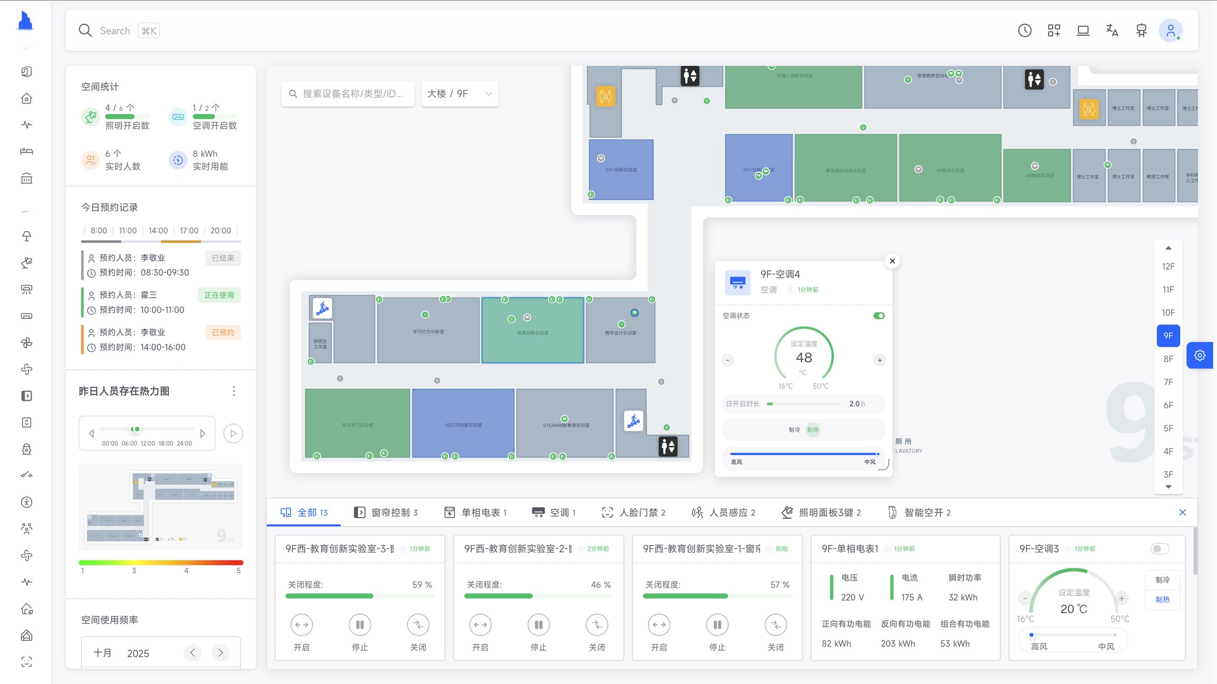
Task: Open the language translation icon
Action: click(x=1112, y=31)
